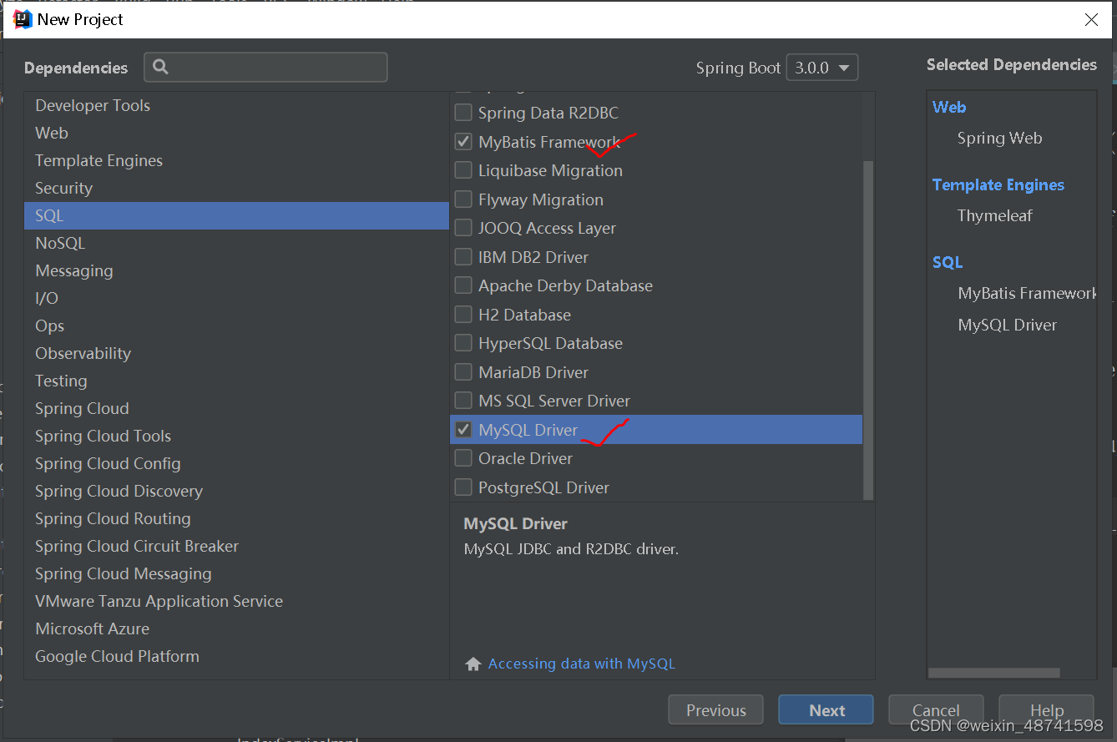Click the search magnifier icon in Dependencies field
The image size is (1117, 742).
click(x=161, y=67)
